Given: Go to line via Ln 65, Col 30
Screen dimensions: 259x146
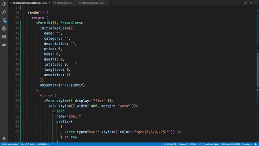Looking at the screenshot, I should pyautogui.click(x=170, y=144).
